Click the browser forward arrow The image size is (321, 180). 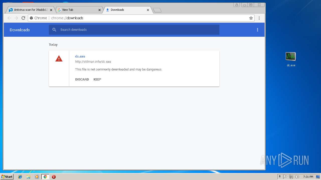tap(16, 18)
